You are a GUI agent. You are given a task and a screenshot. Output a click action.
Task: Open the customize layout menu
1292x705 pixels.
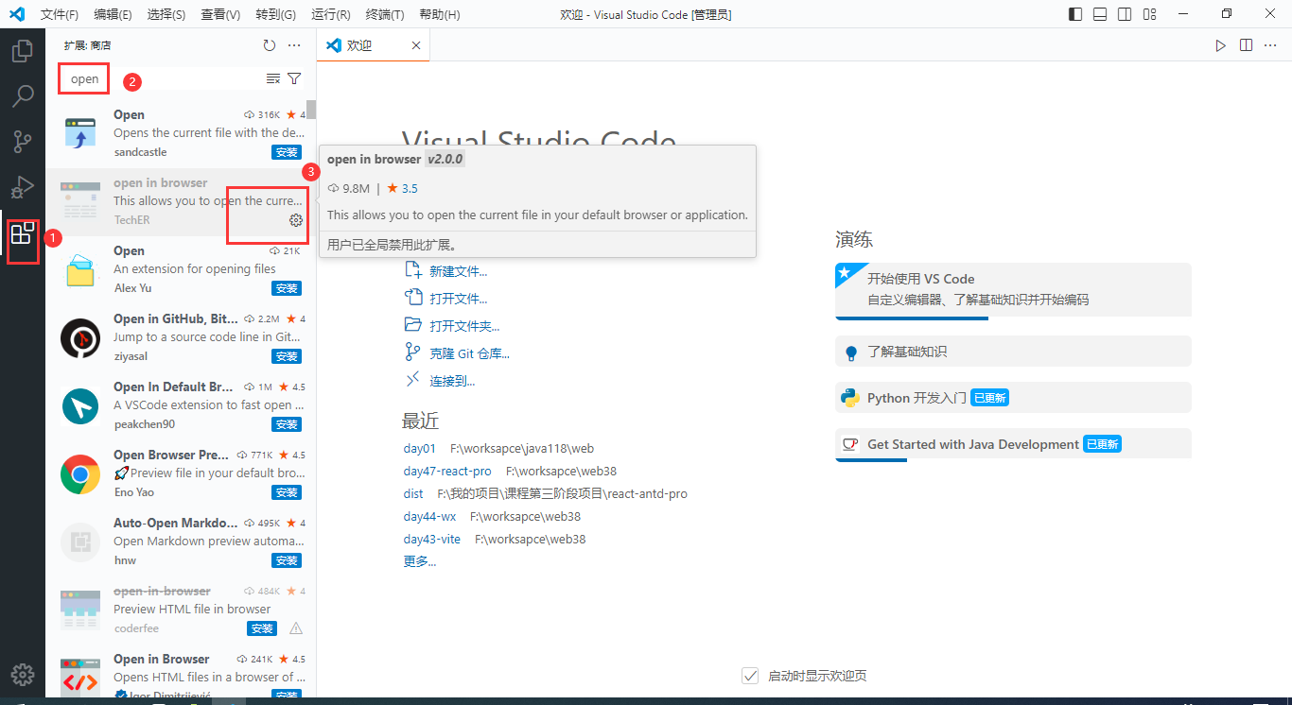(x=1149, y=14)
